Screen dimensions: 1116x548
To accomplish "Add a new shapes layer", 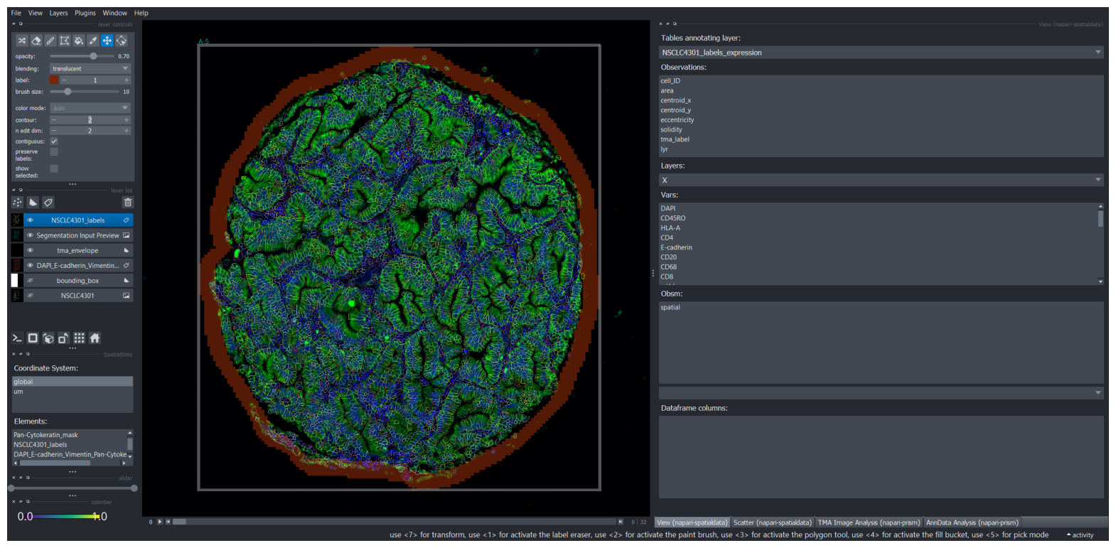I will (x=33, y=203).
